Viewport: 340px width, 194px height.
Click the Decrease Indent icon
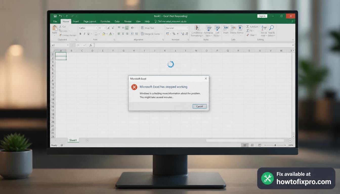point(132,34)
